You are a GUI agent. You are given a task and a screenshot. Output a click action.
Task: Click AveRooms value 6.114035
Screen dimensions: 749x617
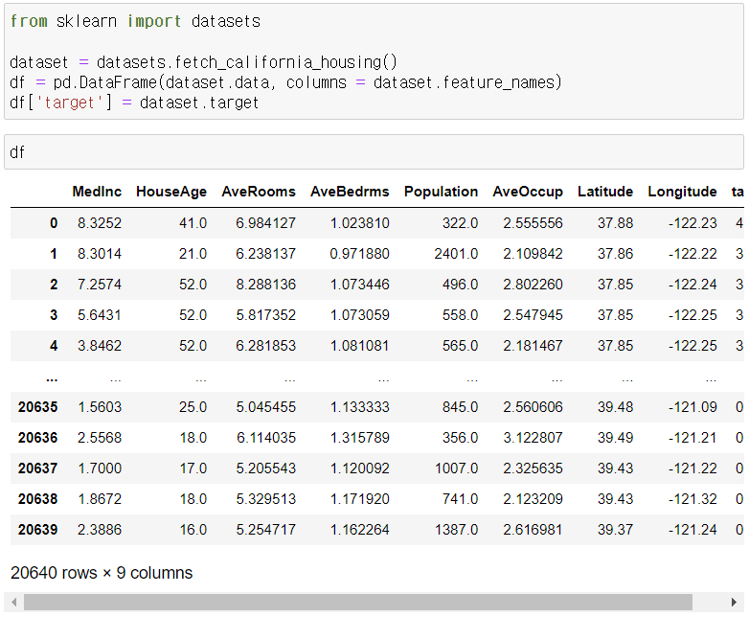point(265,438)
